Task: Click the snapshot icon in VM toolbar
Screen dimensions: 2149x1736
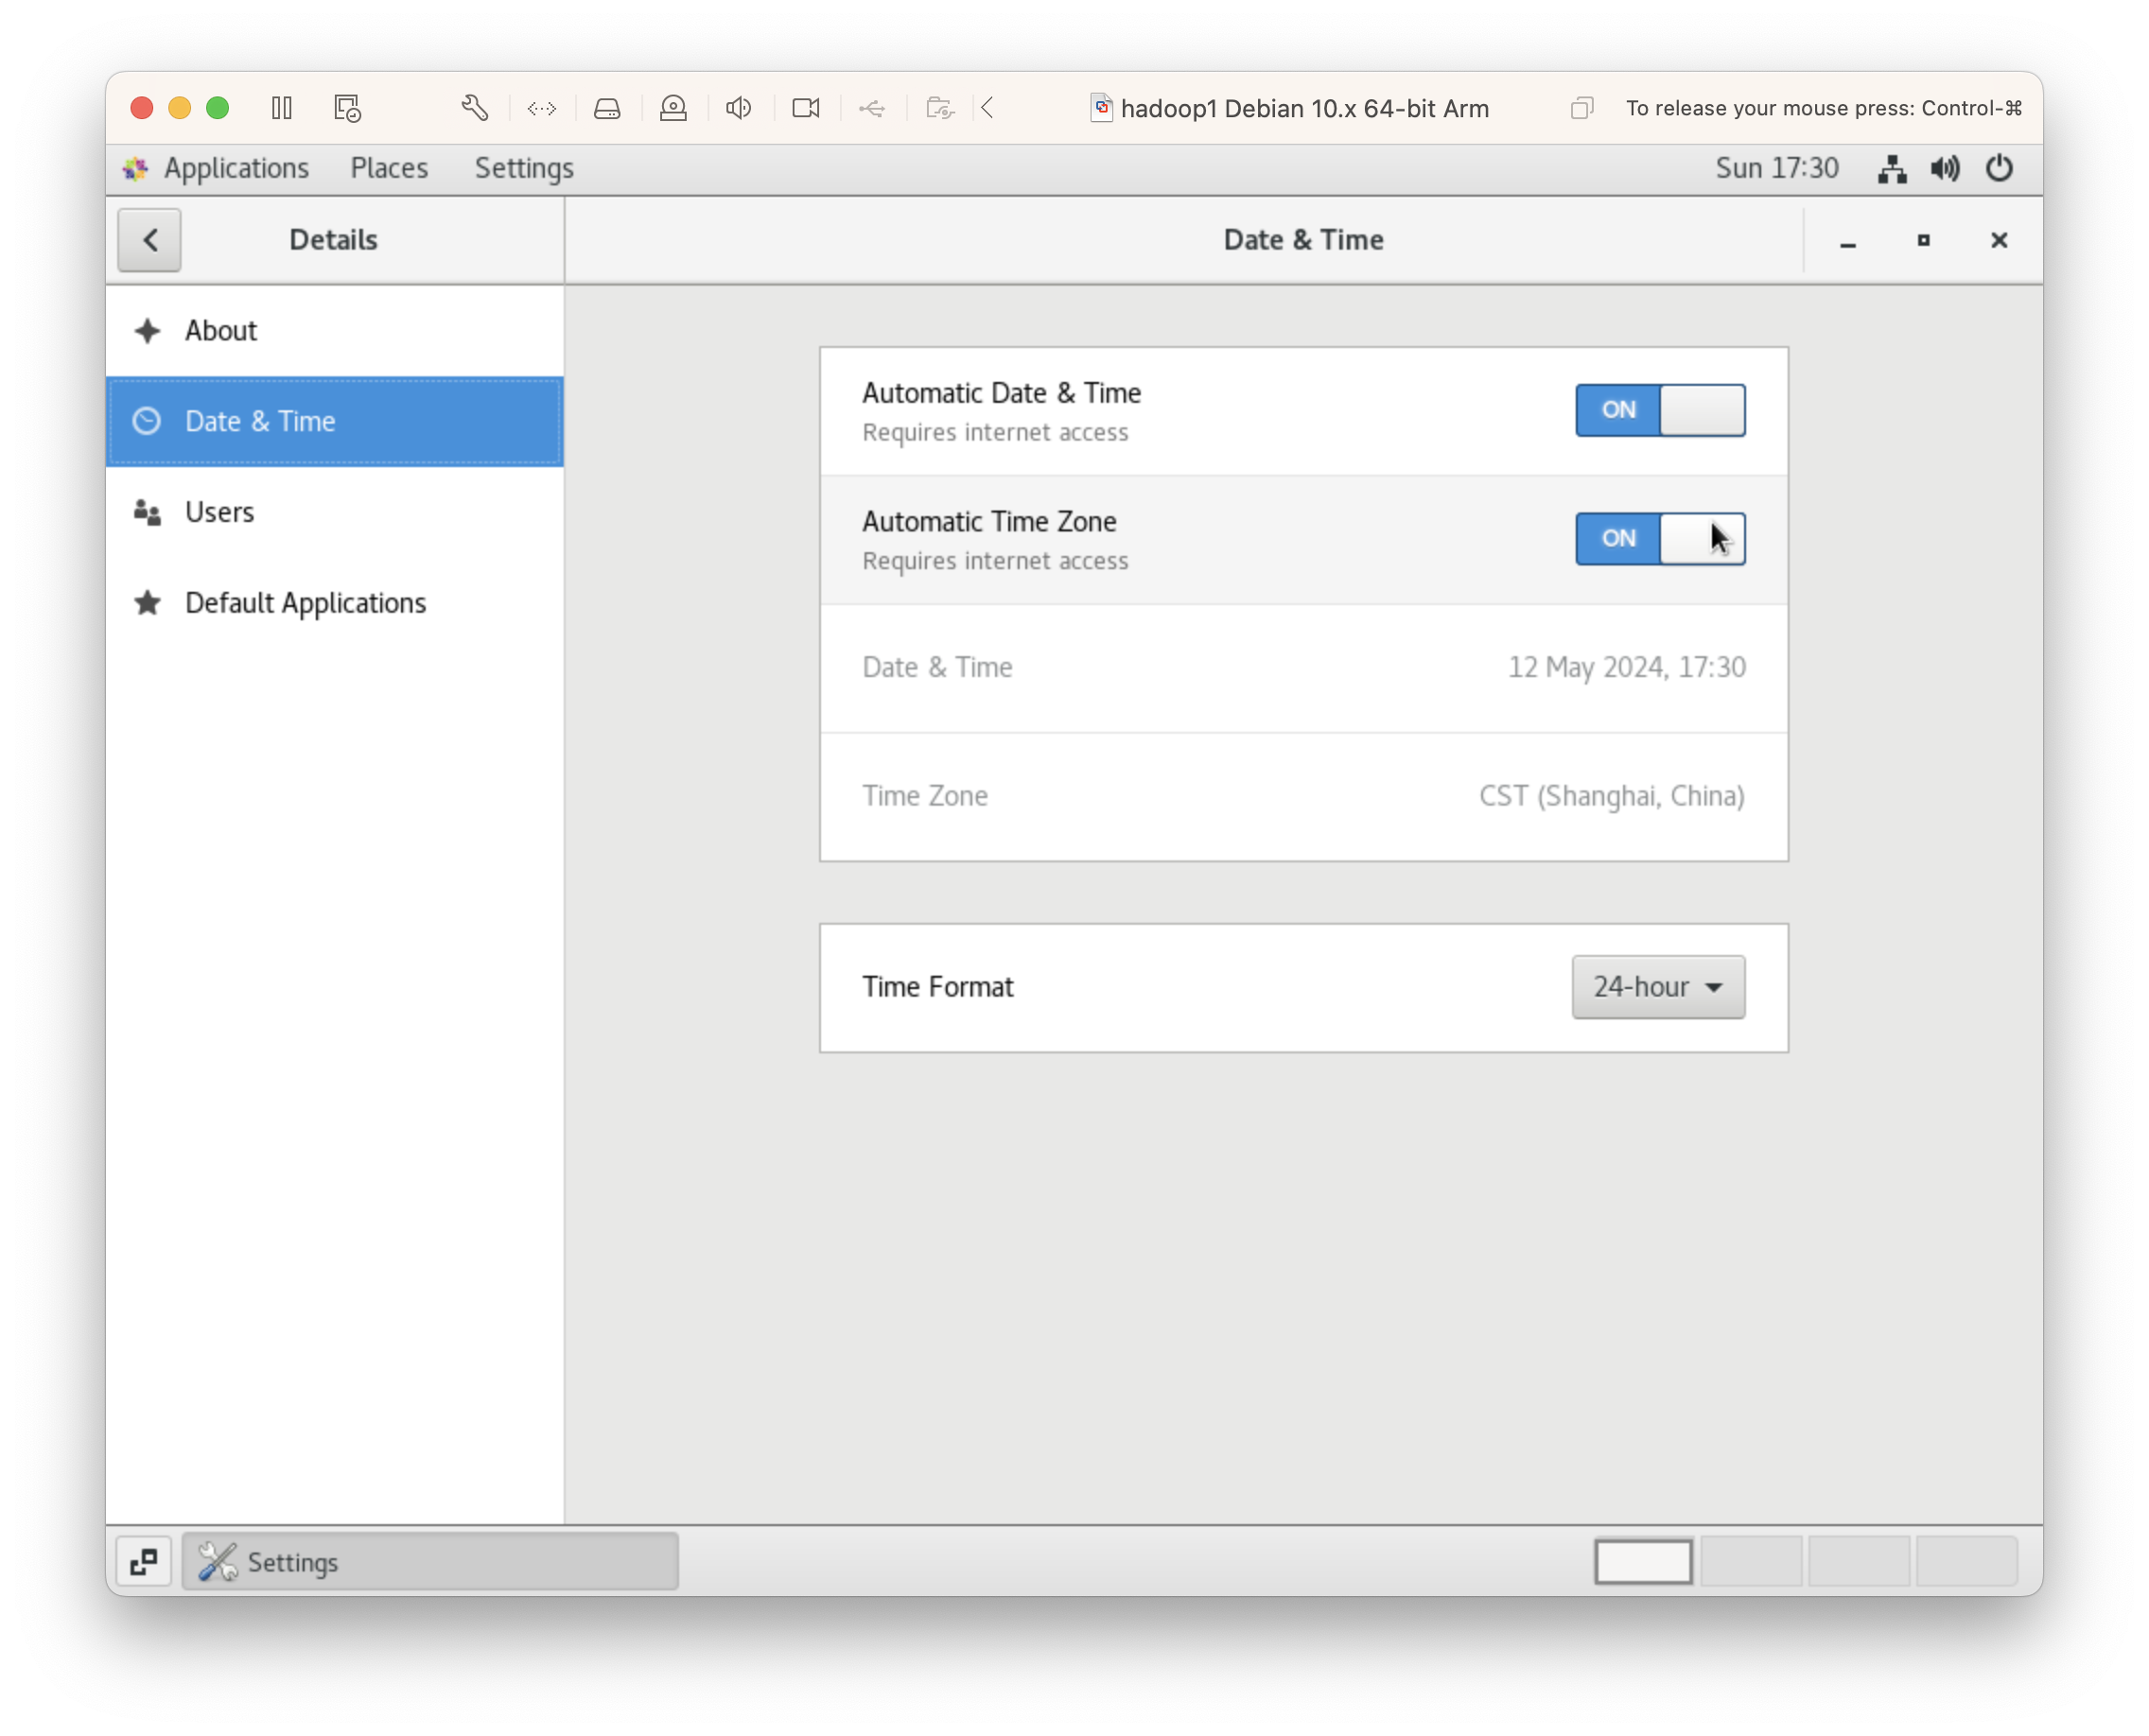Action: click(347, 108)
